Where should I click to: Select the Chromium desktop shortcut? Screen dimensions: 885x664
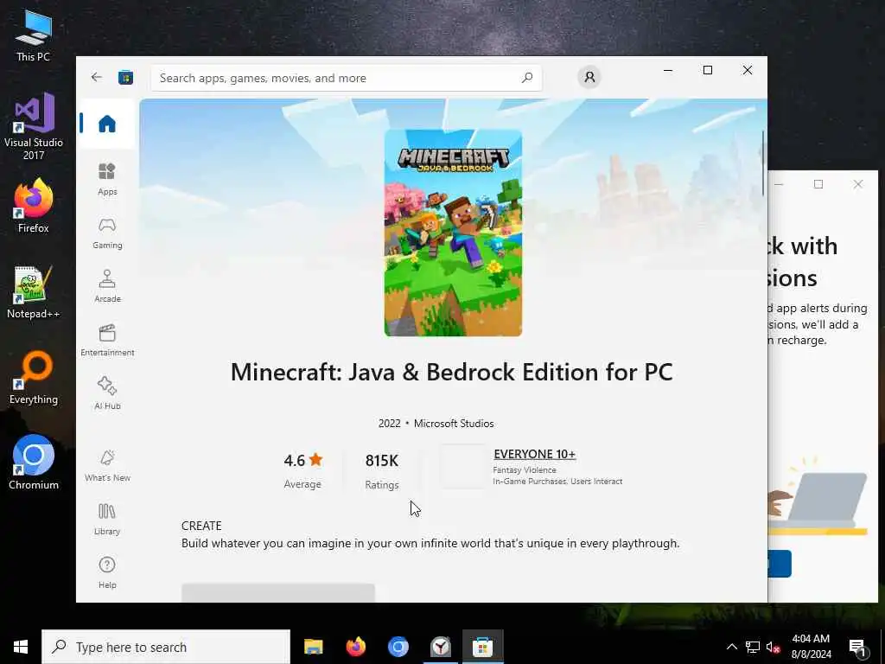34,463
